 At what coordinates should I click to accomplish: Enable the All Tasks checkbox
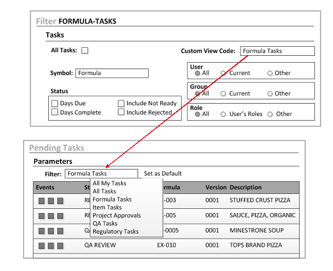coord(84,50)
